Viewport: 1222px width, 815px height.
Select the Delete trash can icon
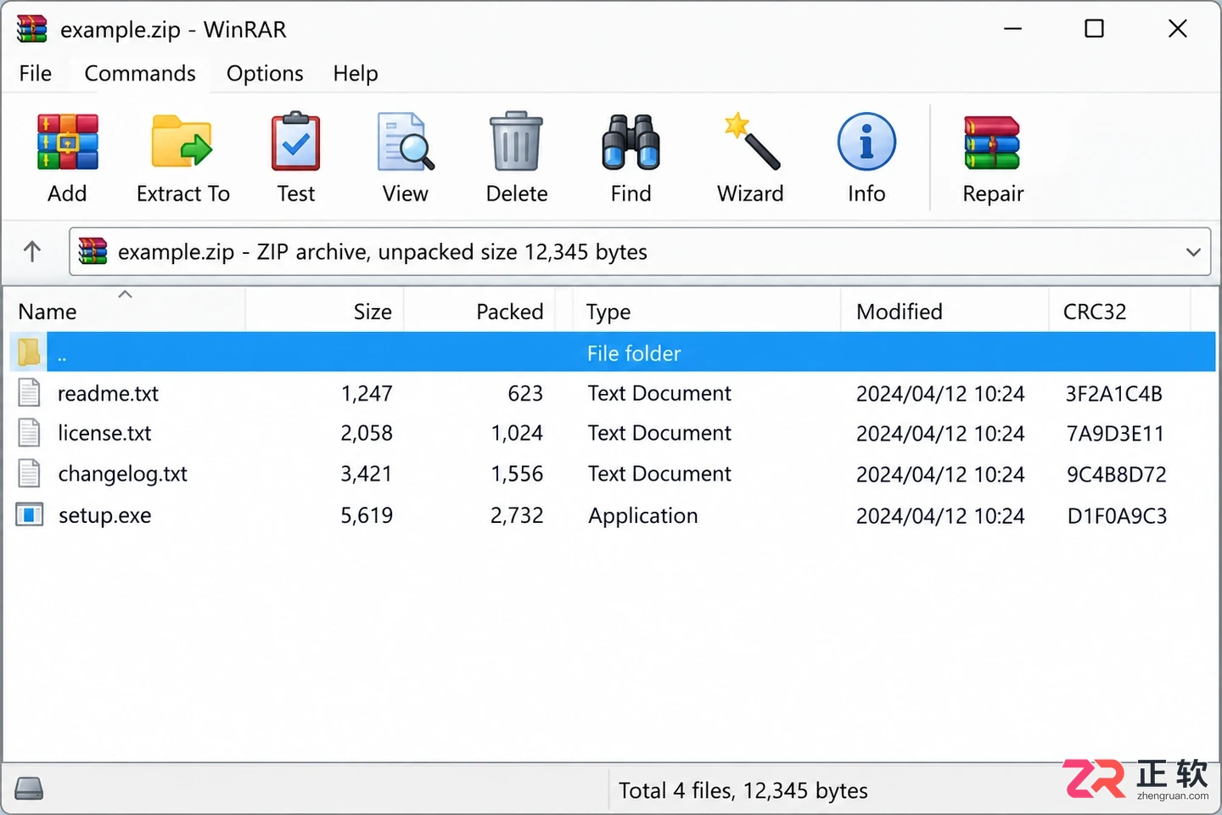click(x=516, y=141)
